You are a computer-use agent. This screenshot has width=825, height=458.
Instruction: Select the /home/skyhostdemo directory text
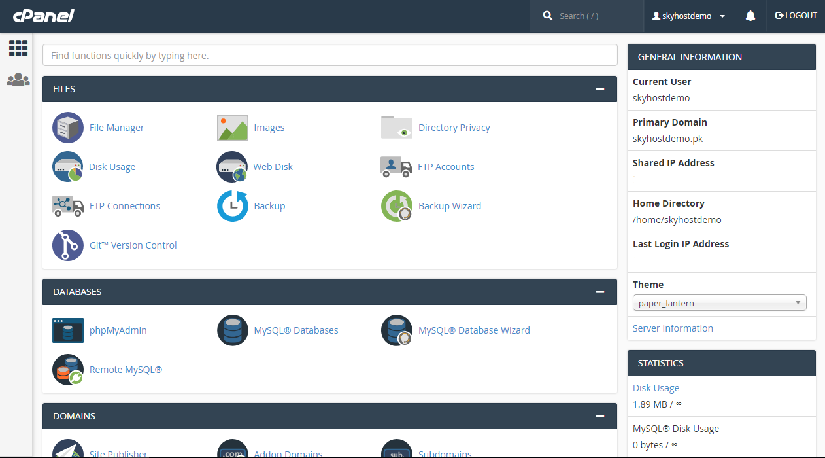click(x=677, y=220)
